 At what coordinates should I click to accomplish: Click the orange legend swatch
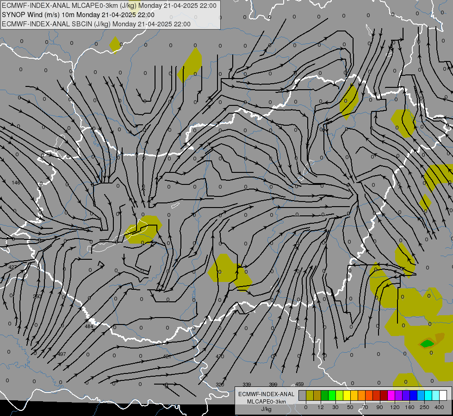point(362,395)
